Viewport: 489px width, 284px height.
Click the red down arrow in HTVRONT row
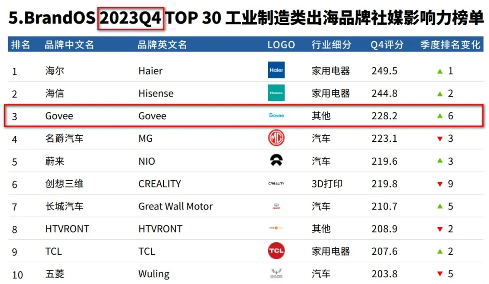pos(440,229)
